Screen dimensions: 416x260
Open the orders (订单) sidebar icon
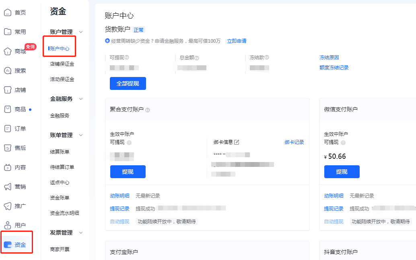point(8,129)
